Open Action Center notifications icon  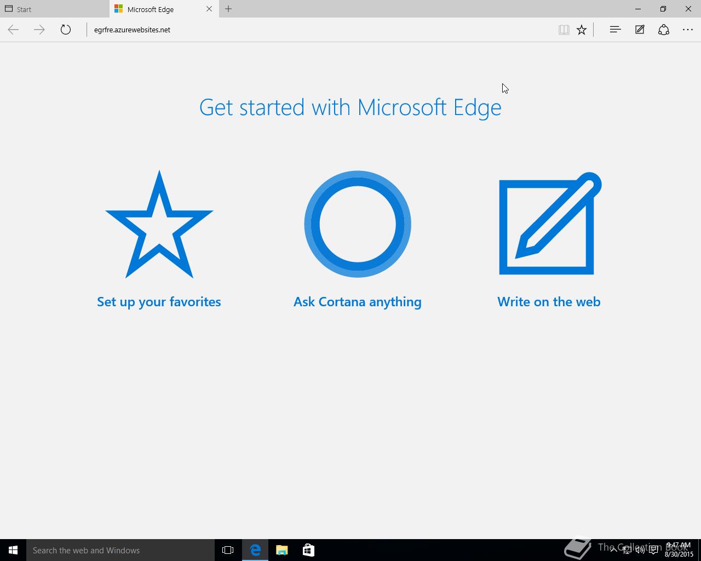pos(654,550)
